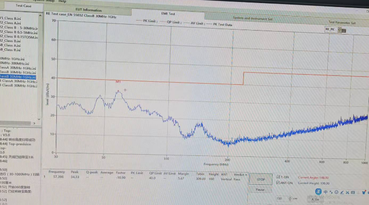This screenshot has height=205, width=369.
Task: Click the Frequency column header
Action: click(x=56, y=172)
